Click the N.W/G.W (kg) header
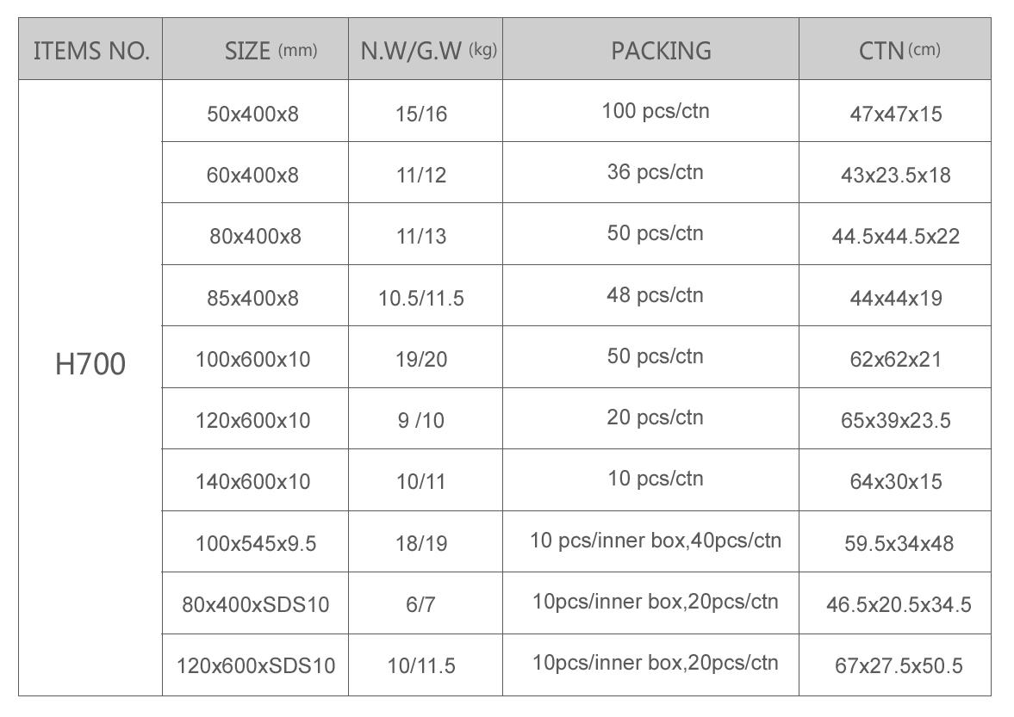 (426, 49)
